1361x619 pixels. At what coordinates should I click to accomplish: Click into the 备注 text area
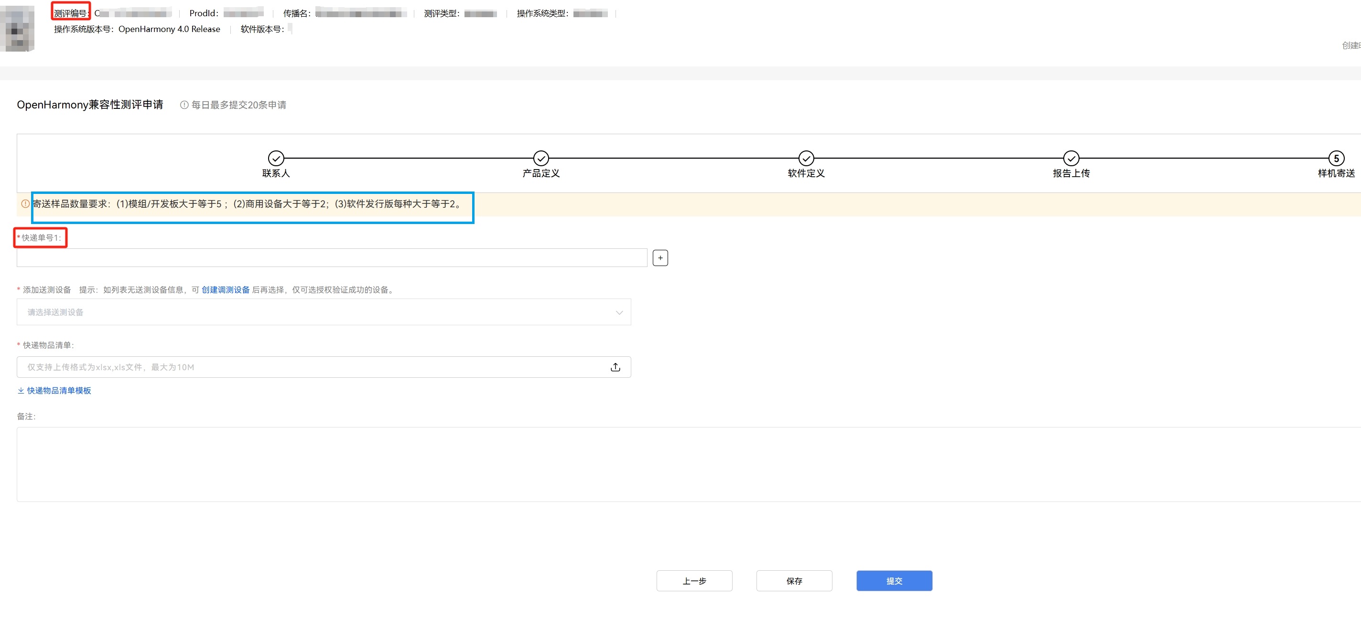pos(689,464)
